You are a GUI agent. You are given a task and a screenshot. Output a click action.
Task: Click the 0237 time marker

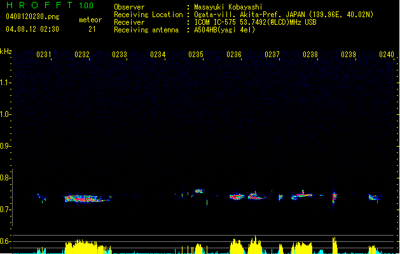tap(272, 54)
